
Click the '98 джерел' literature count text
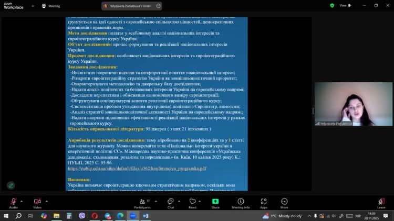click(156, 129)
